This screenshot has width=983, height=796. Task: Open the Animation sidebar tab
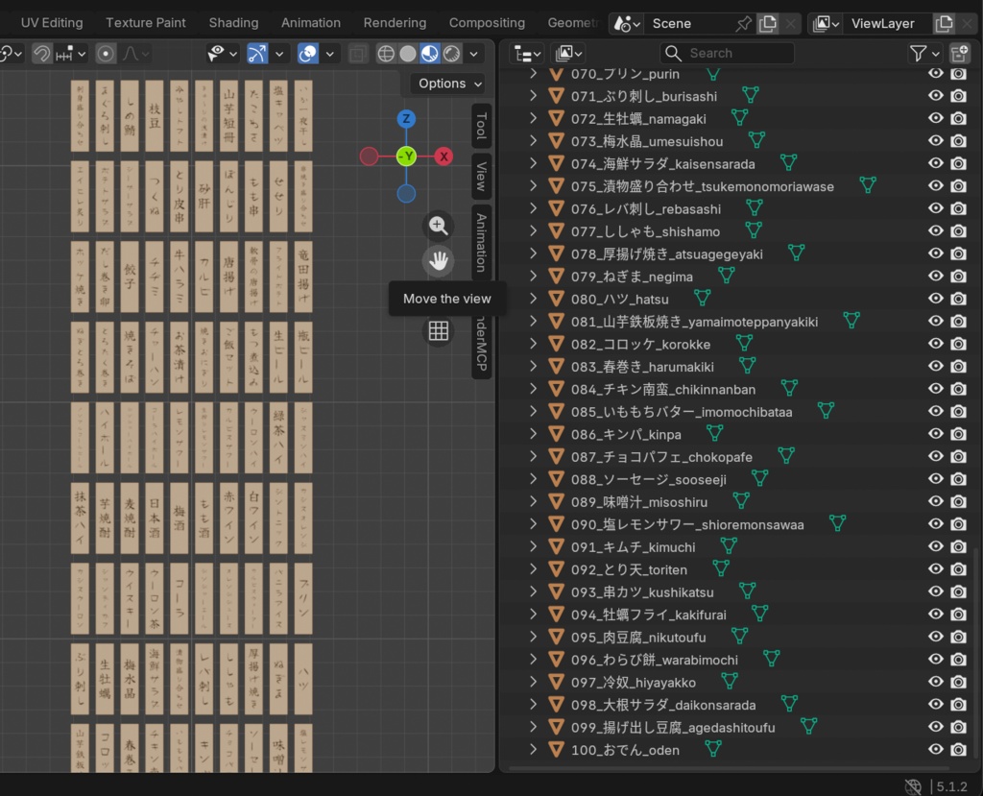tap(481, 242)
